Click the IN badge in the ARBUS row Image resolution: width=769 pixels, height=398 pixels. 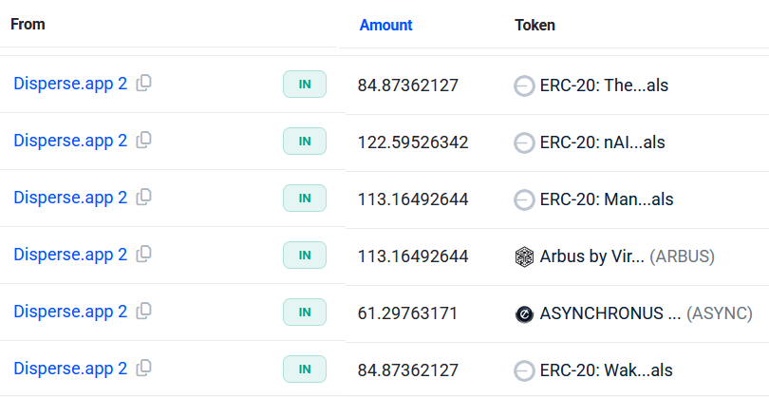pos(305,256)
